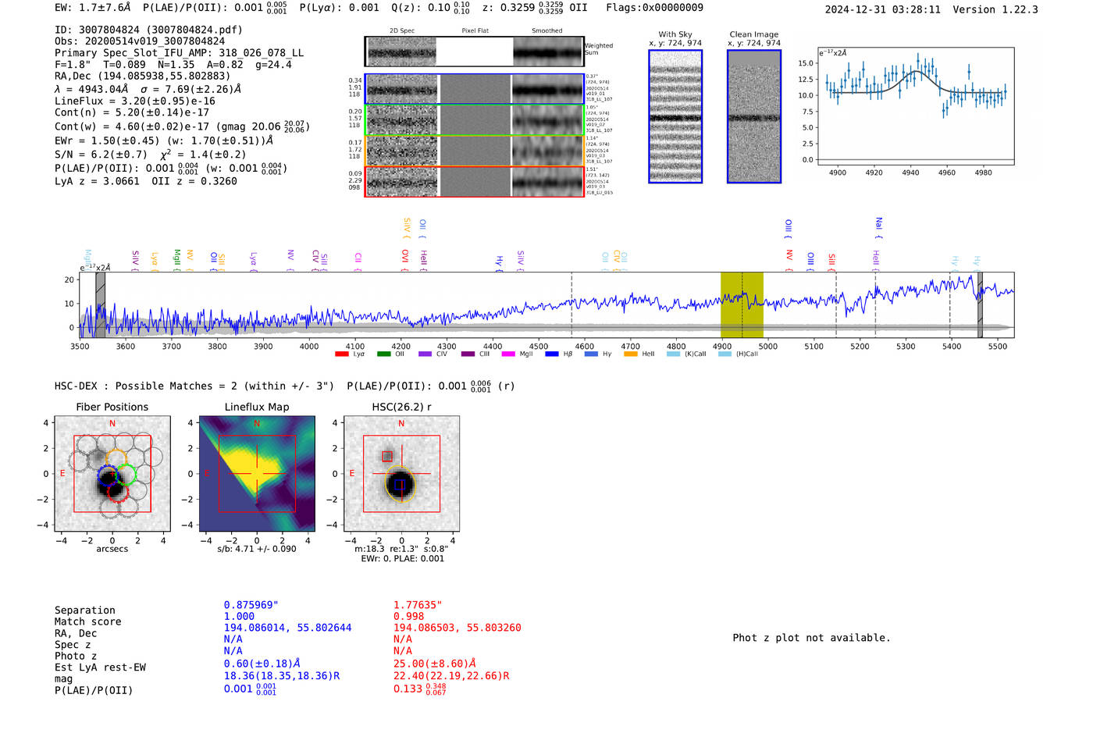This screenshot has width=1093, height=744.
Task: Open the Clean Image thumbnail
Action: 753,116
